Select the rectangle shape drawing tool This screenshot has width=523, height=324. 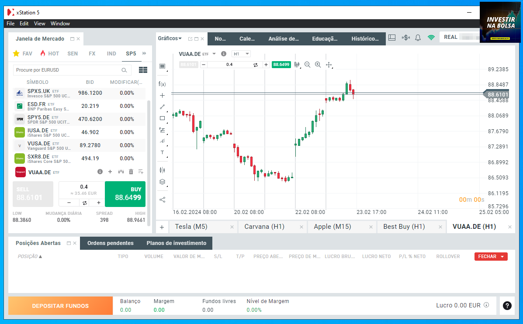pos(162,118)
